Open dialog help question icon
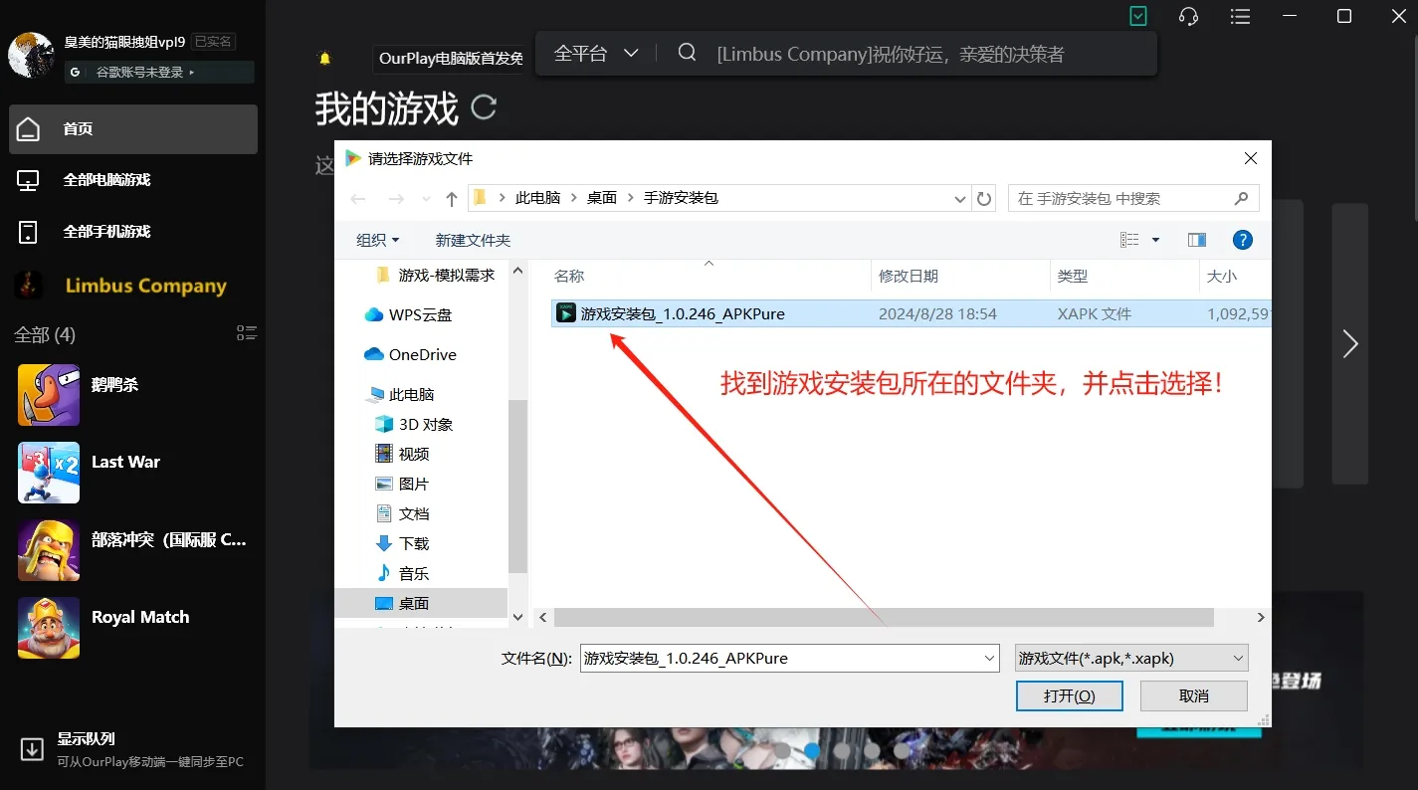This screenshot has height=790, width=1418. pos(1242,240)
